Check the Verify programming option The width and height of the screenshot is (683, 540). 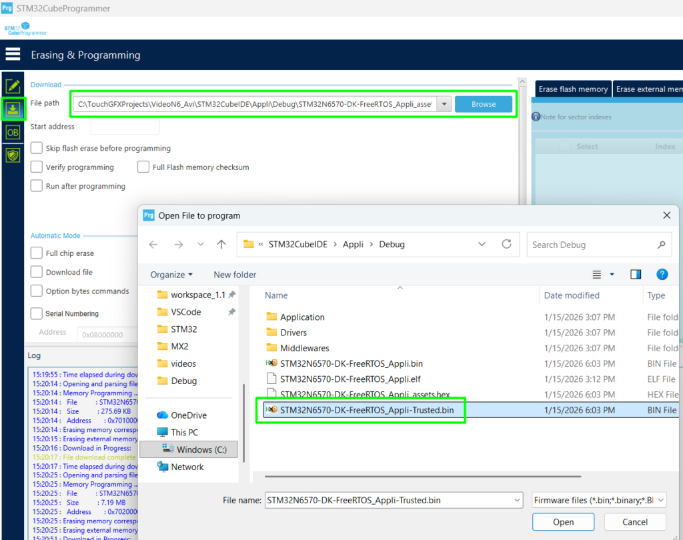(37, 167)
